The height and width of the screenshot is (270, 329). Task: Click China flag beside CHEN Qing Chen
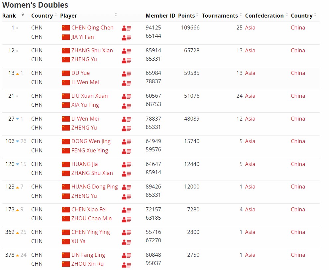click(66, 28)
